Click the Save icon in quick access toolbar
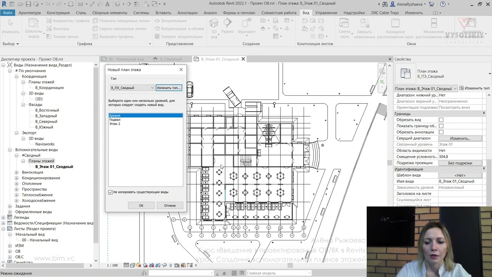The height and width of the screenshot is (277, 492). pos(28,4)
